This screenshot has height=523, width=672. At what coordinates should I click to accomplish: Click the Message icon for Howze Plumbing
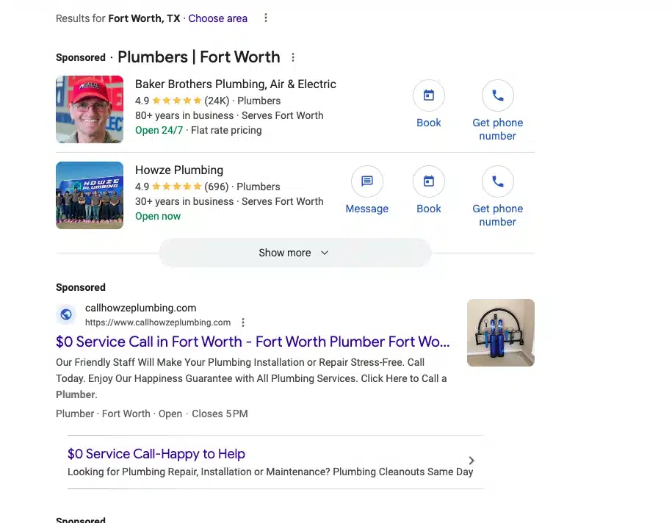point(367,181)
